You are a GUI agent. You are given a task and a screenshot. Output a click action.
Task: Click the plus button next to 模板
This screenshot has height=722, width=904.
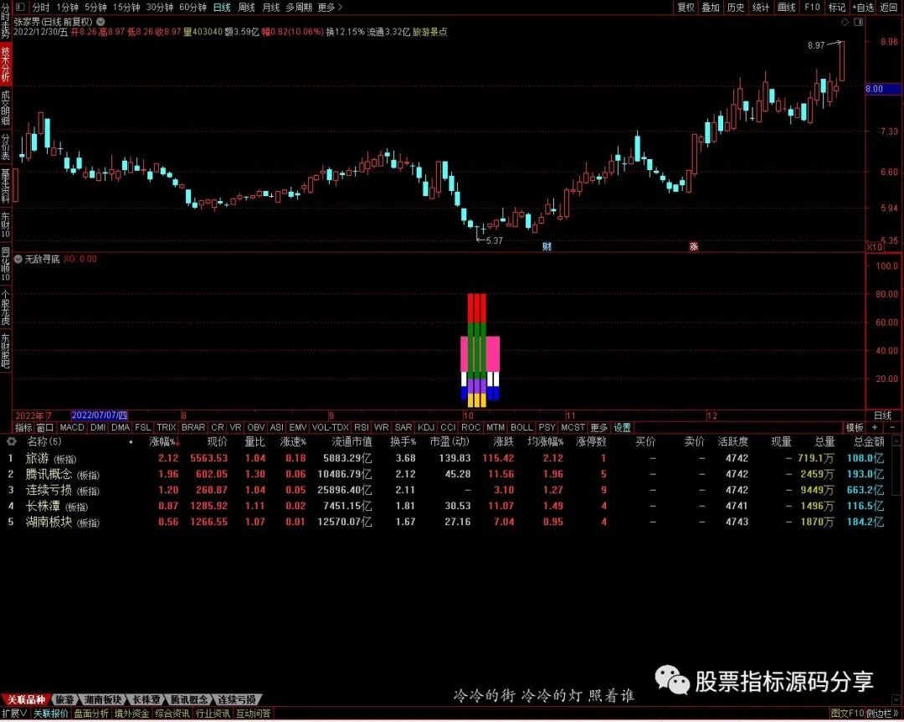click(x=875, y=428)
